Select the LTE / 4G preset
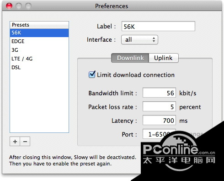 pyautogui.click(x=39, y=59)
